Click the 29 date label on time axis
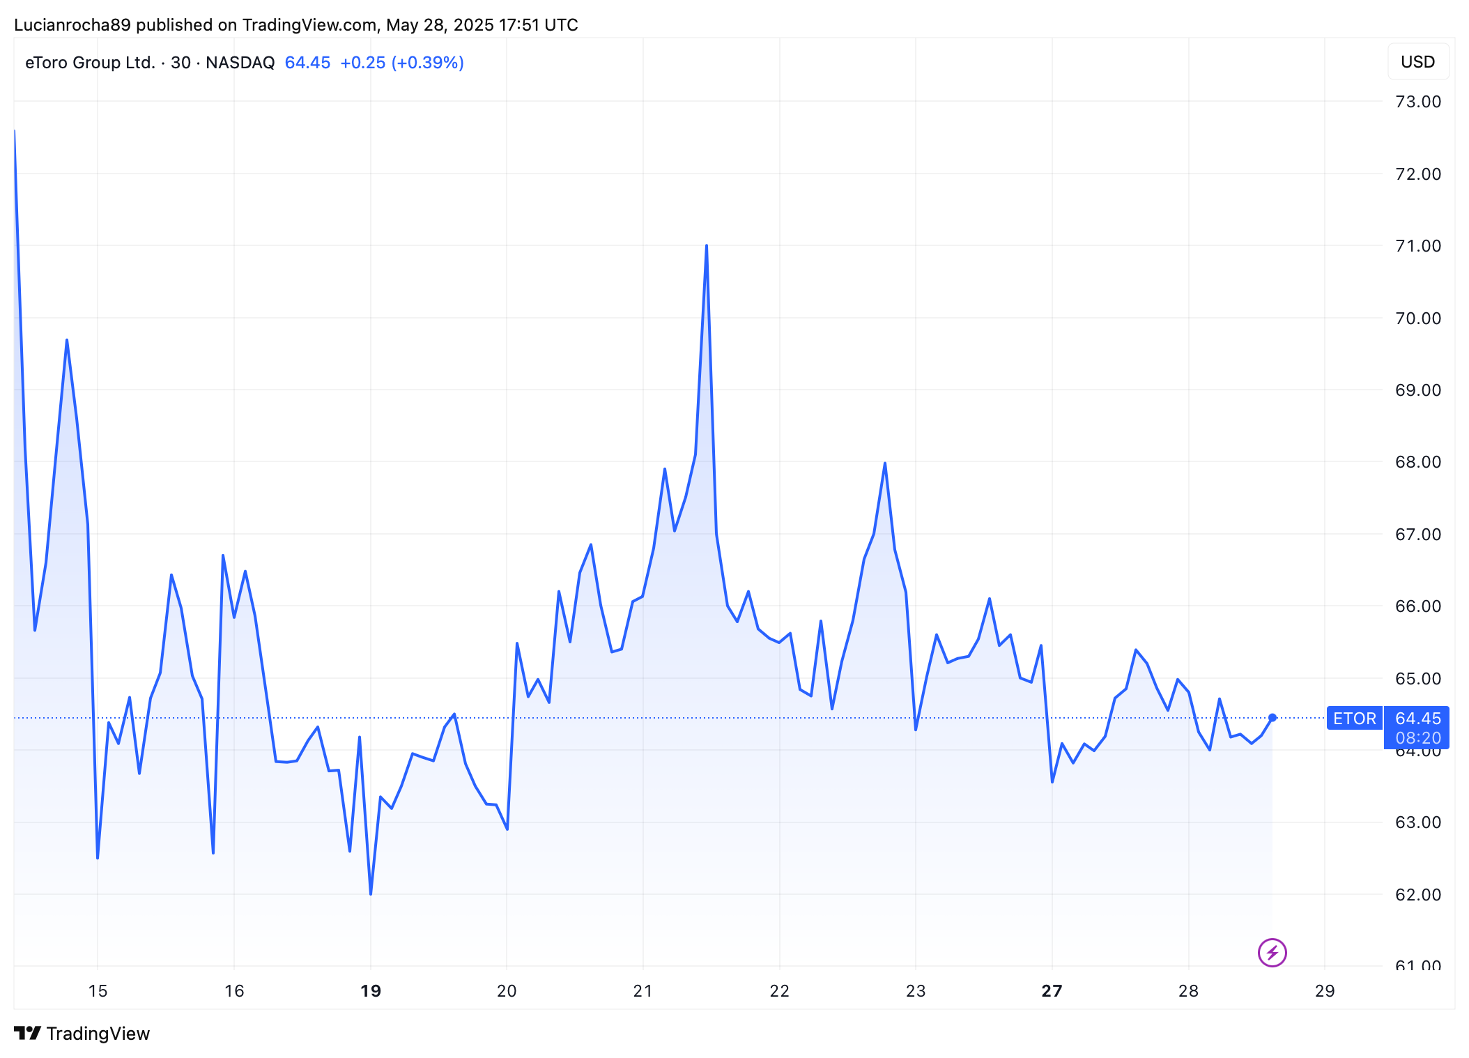The image size is (1469, 1058). point(1325,990)
